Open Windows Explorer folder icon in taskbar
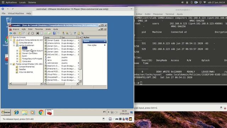Image resolution: width=227 pixels, height=128 pixels. pos(24,112)
